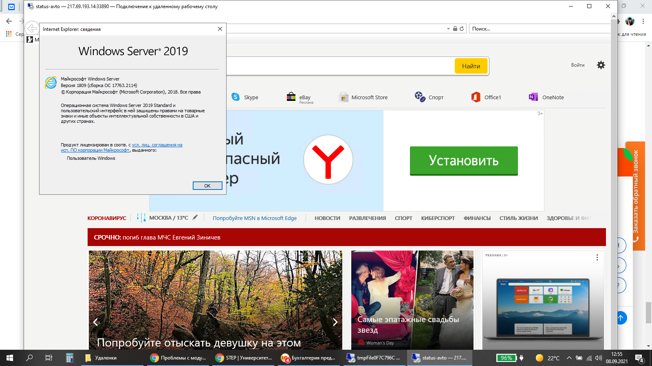Screen dimensions: 652x366
Task: Go back with IE back arrow
Action: (x=32, y=28)
